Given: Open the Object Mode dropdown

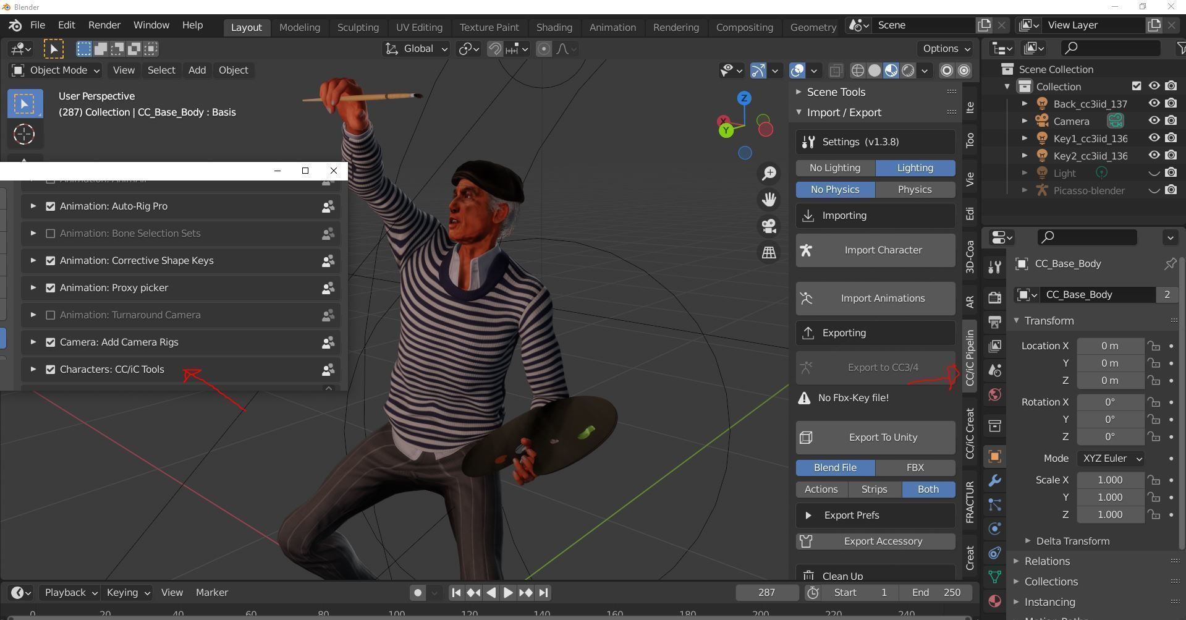Looking at the screenshot, I should click(x=56, y=70).
